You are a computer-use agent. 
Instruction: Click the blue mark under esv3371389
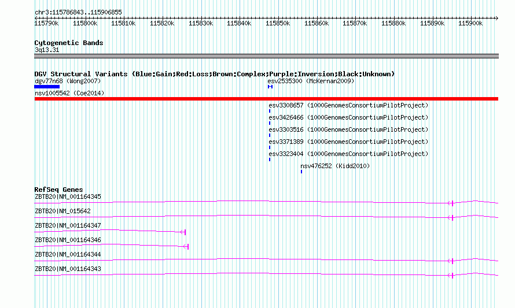270,147
